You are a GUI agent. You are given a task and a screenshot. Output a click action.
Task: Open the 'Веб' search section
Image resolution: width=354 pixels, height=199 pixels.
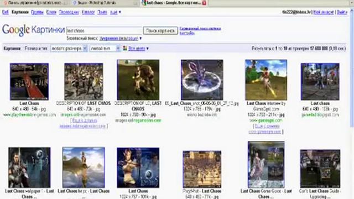pyautogui.click(x=6, y=12)
